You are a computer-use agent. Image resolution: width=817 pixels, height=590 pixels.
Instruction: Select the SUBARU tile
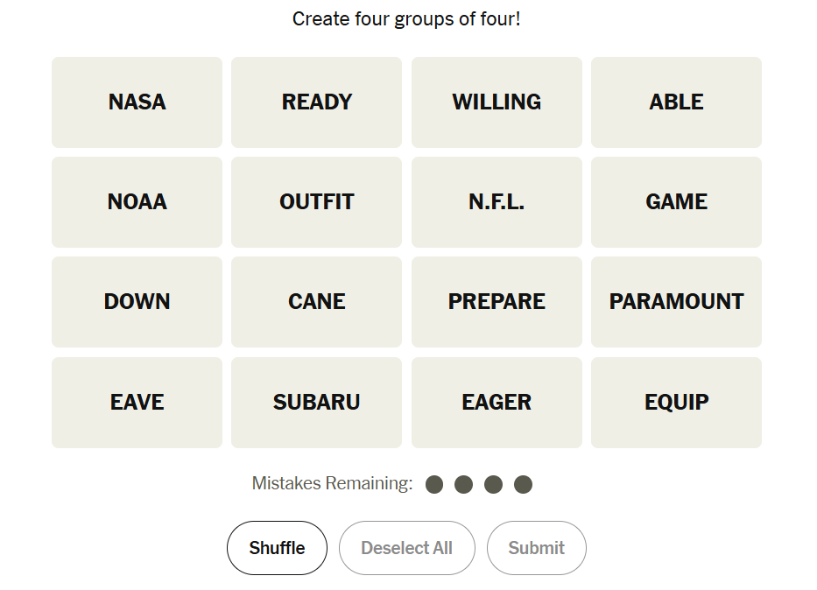[316, 402]
